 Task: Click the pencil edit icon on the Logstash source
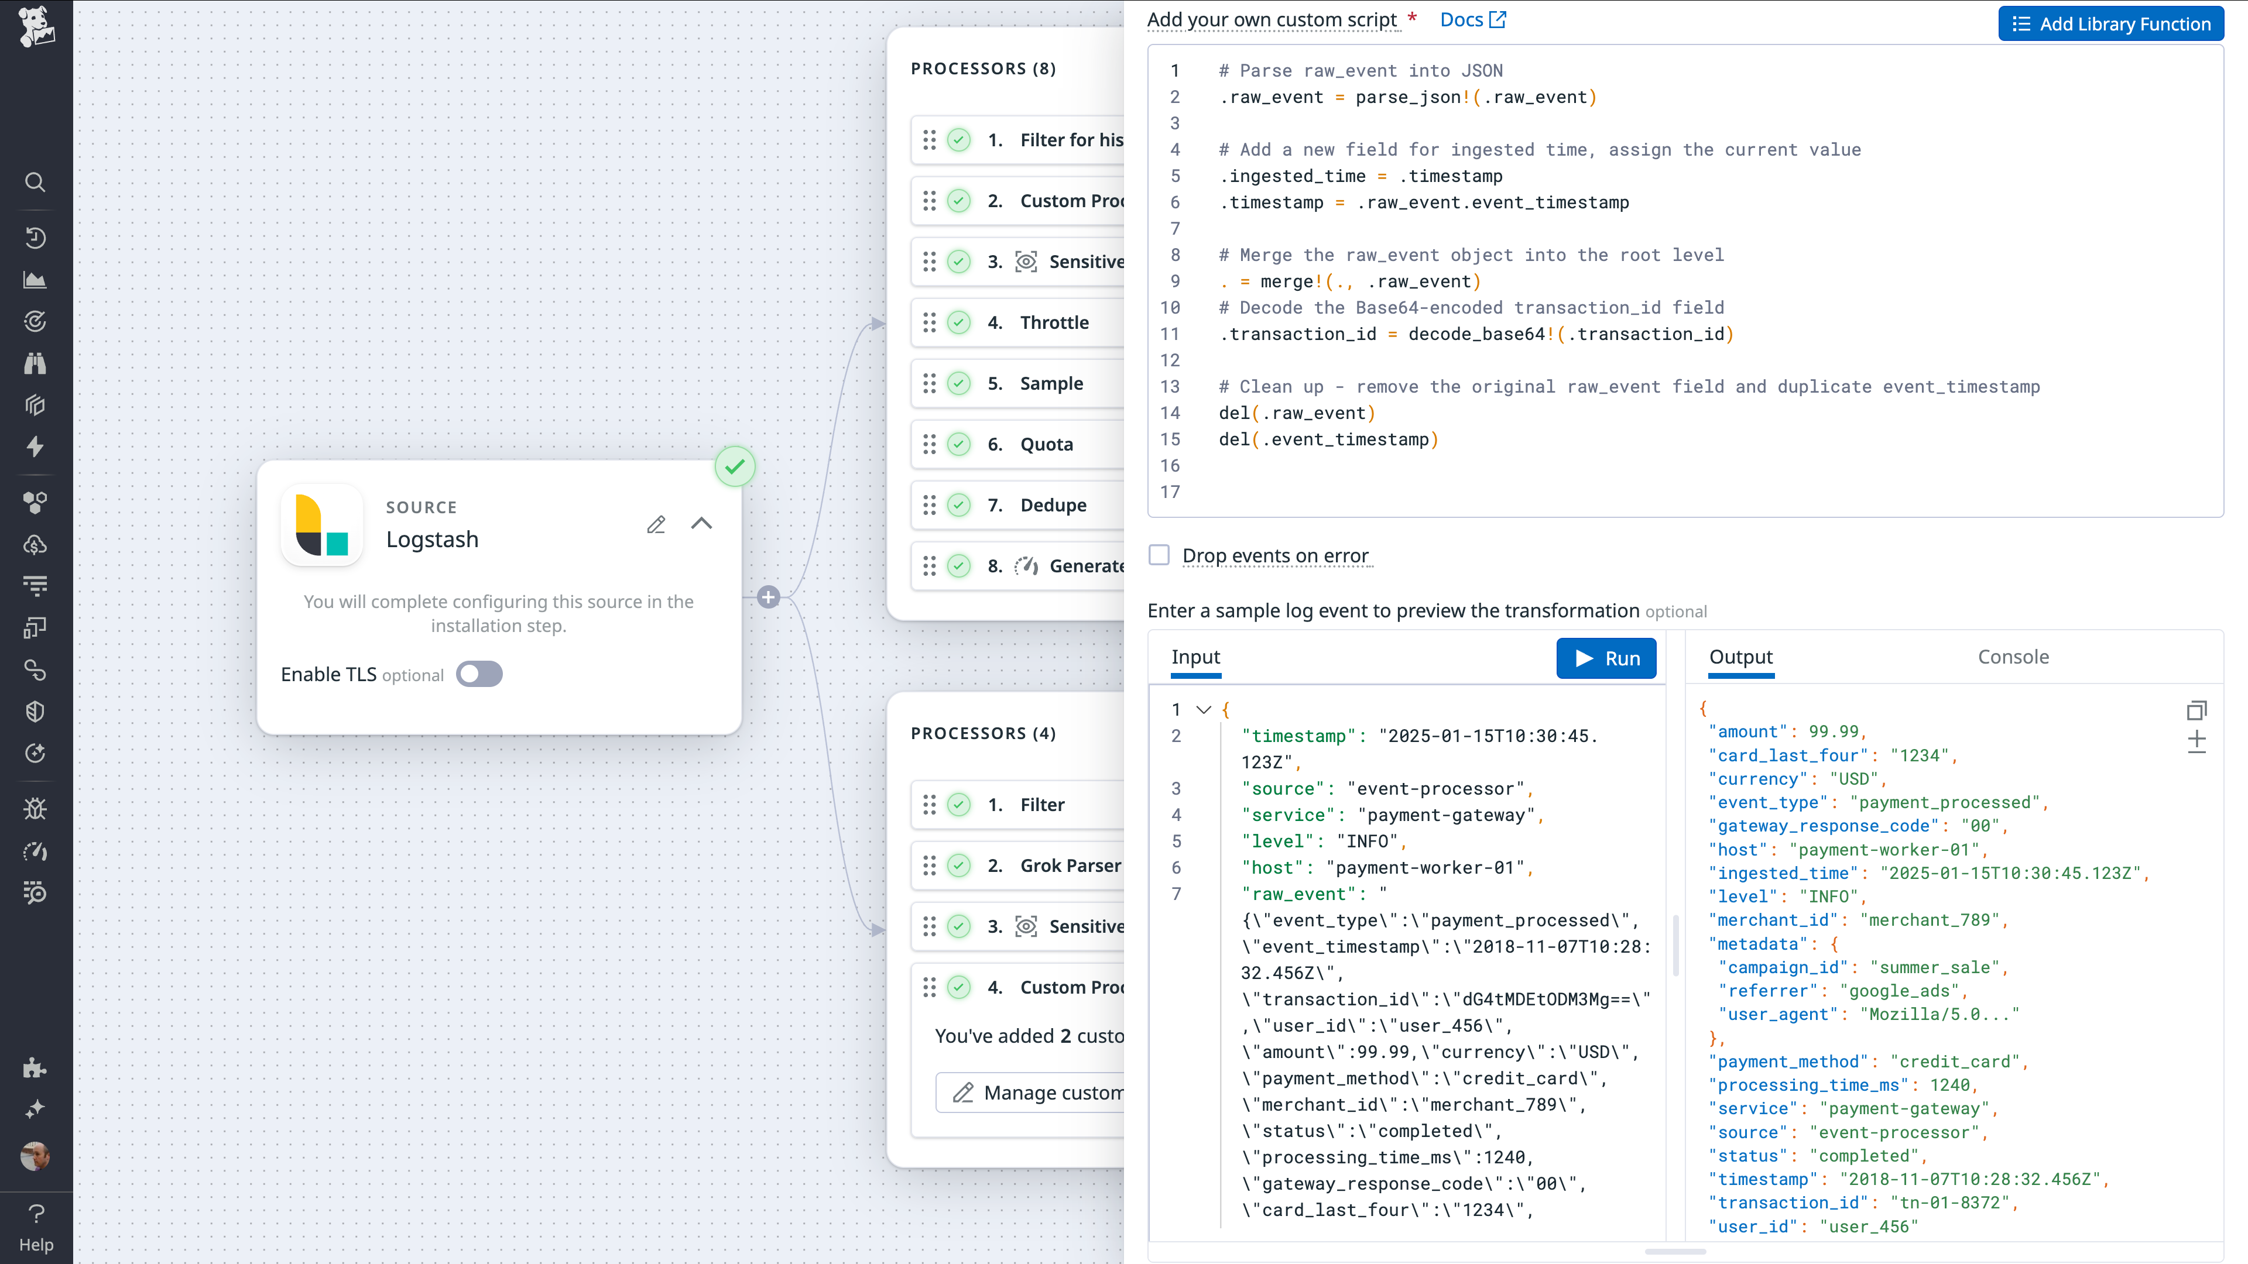(656, 523)
